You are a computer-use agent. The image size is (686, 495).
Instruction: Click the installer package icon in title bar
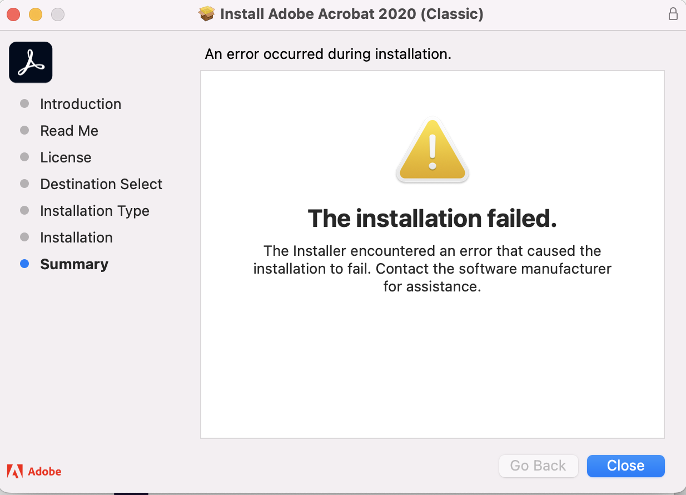coord(206,13)
